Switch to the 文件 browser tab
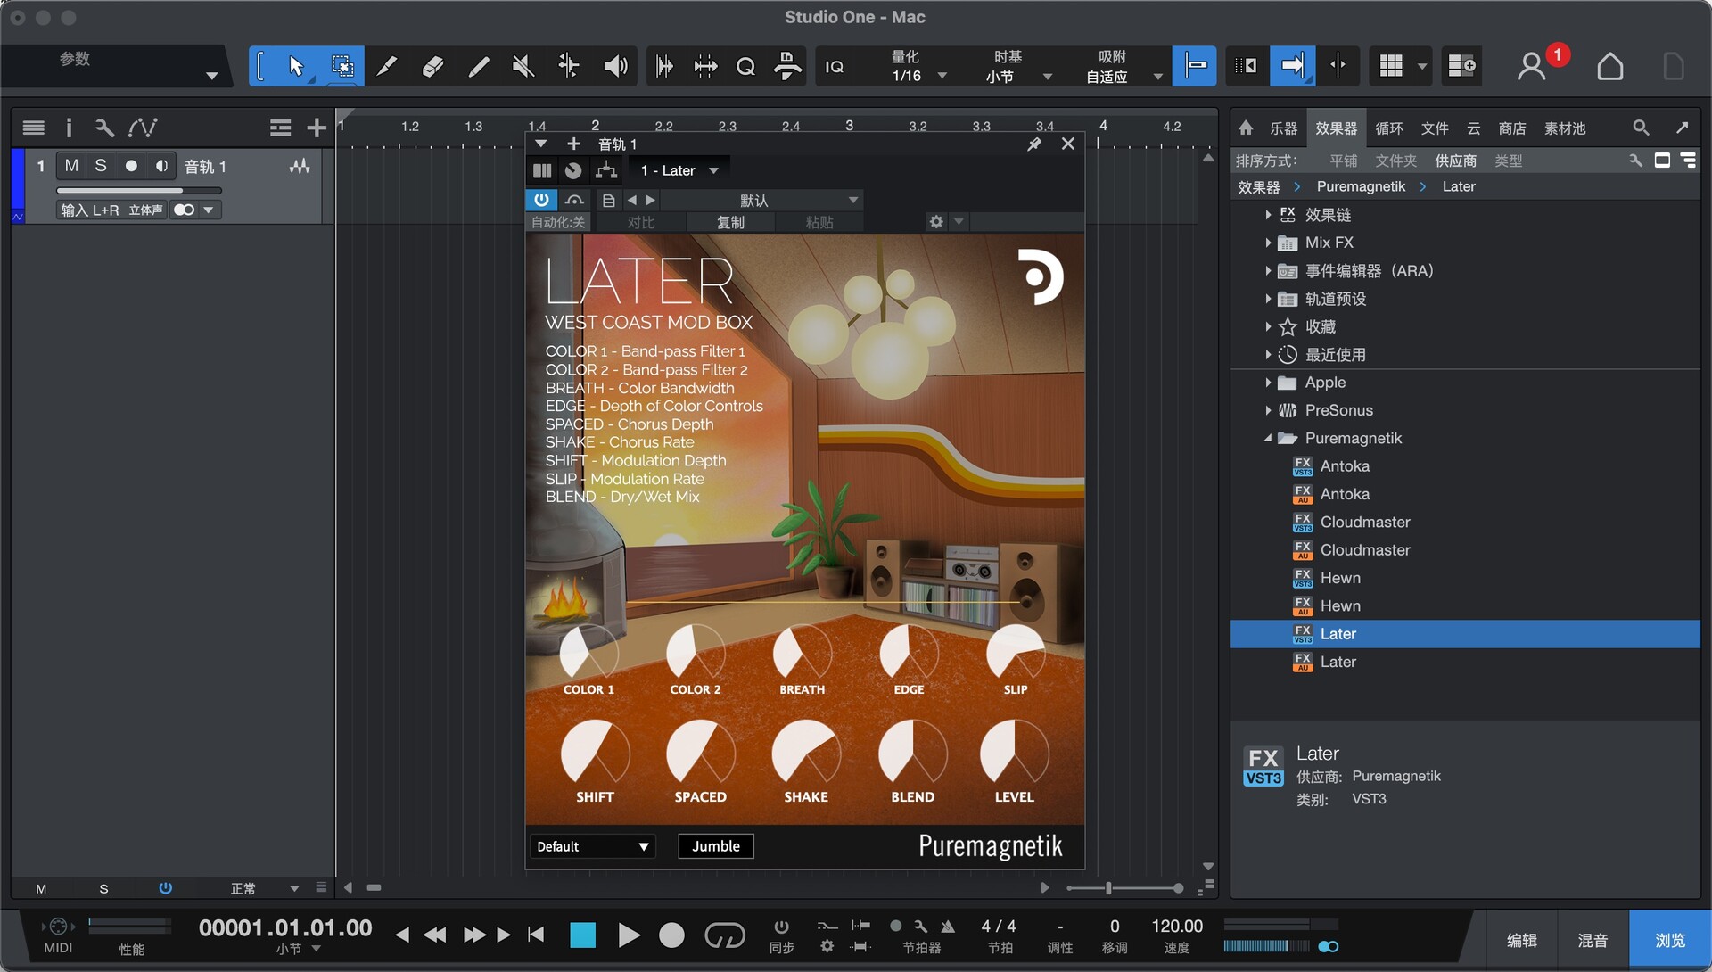The width and height of the screenshot is (1712, 972). [x=1434, y=128]
